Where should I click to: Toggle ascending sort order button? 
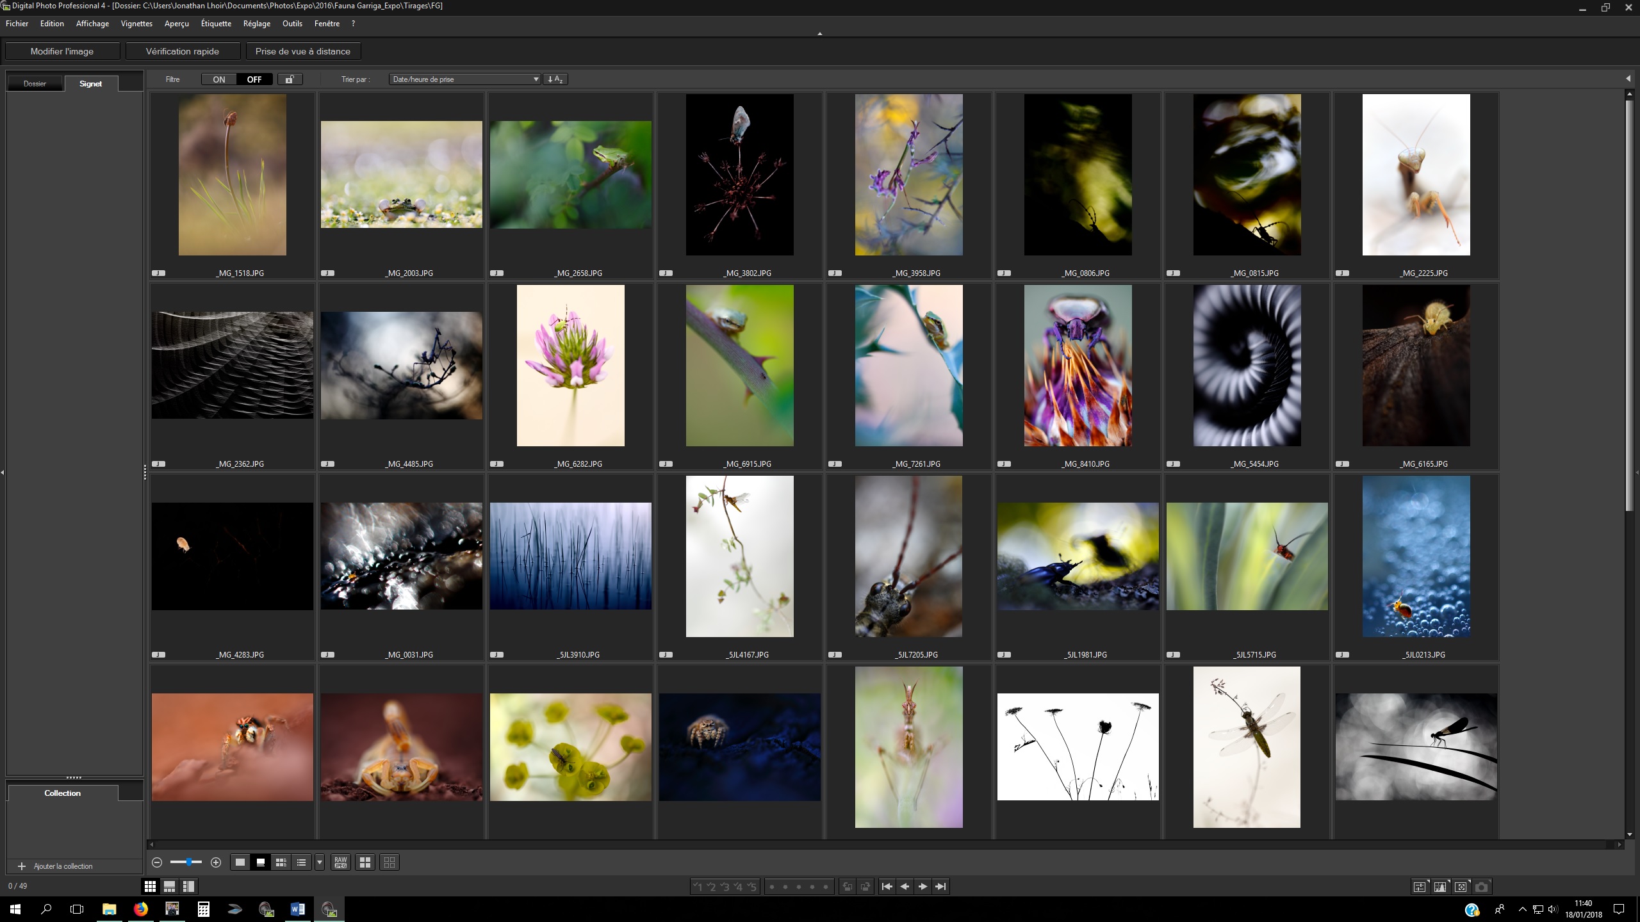555,79
